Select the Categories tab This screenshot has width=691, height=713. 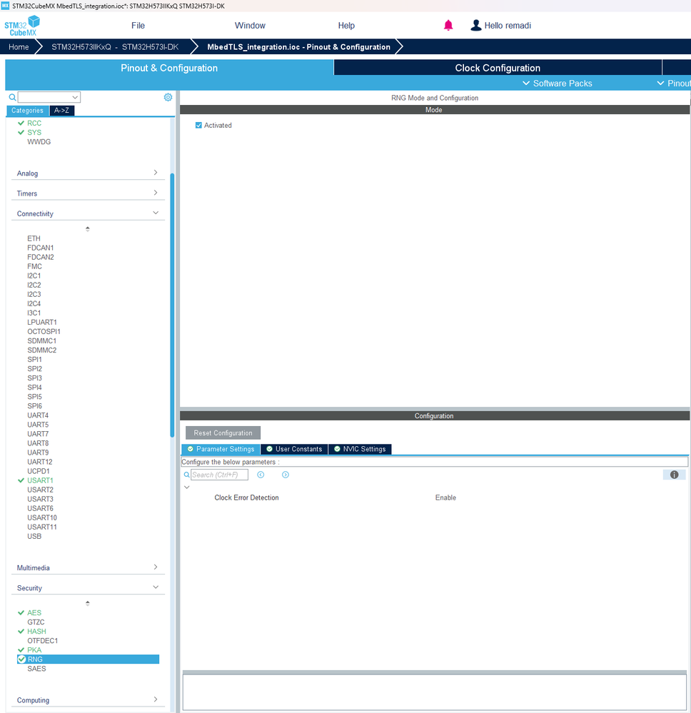27,111
